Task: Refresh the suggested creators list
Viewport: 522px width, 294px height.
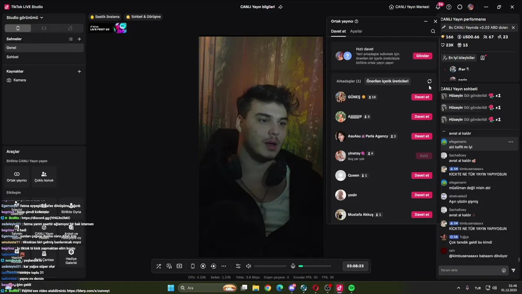Action: [429, 81]
